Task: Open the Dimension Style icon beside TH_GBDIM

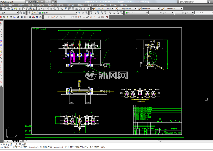Action: [116, 9]
